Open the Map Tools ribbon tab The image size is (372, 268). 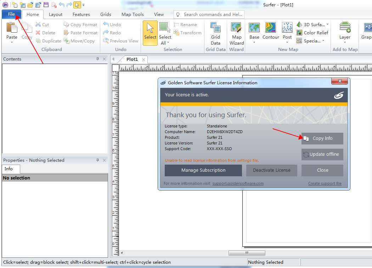132,14
